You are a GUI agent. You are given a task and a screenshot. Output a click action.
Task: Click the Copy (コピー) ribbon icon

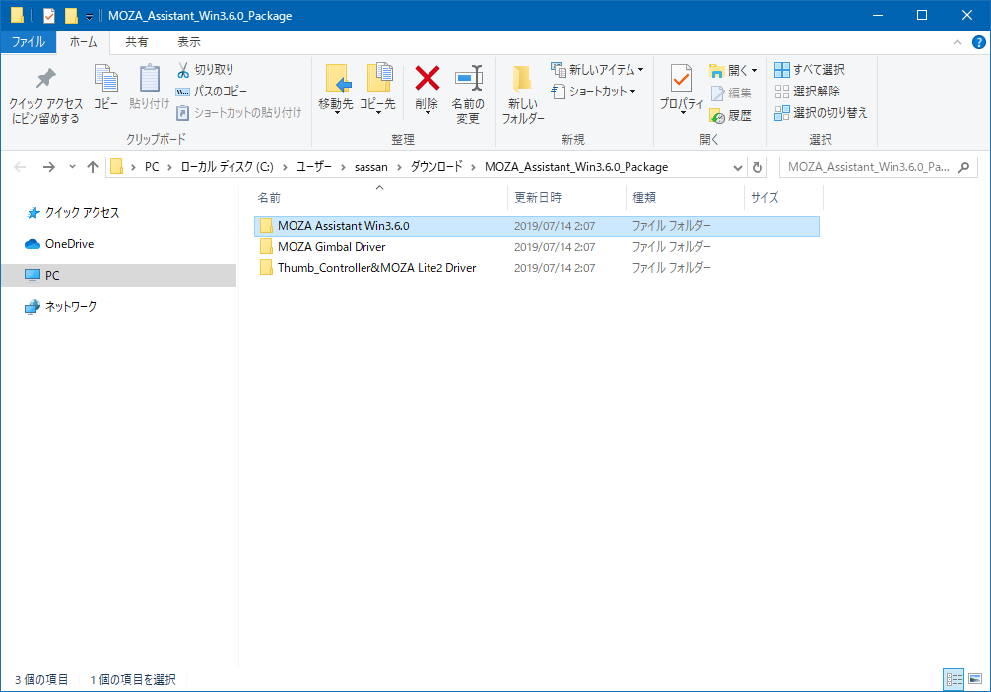coord(105,79)
